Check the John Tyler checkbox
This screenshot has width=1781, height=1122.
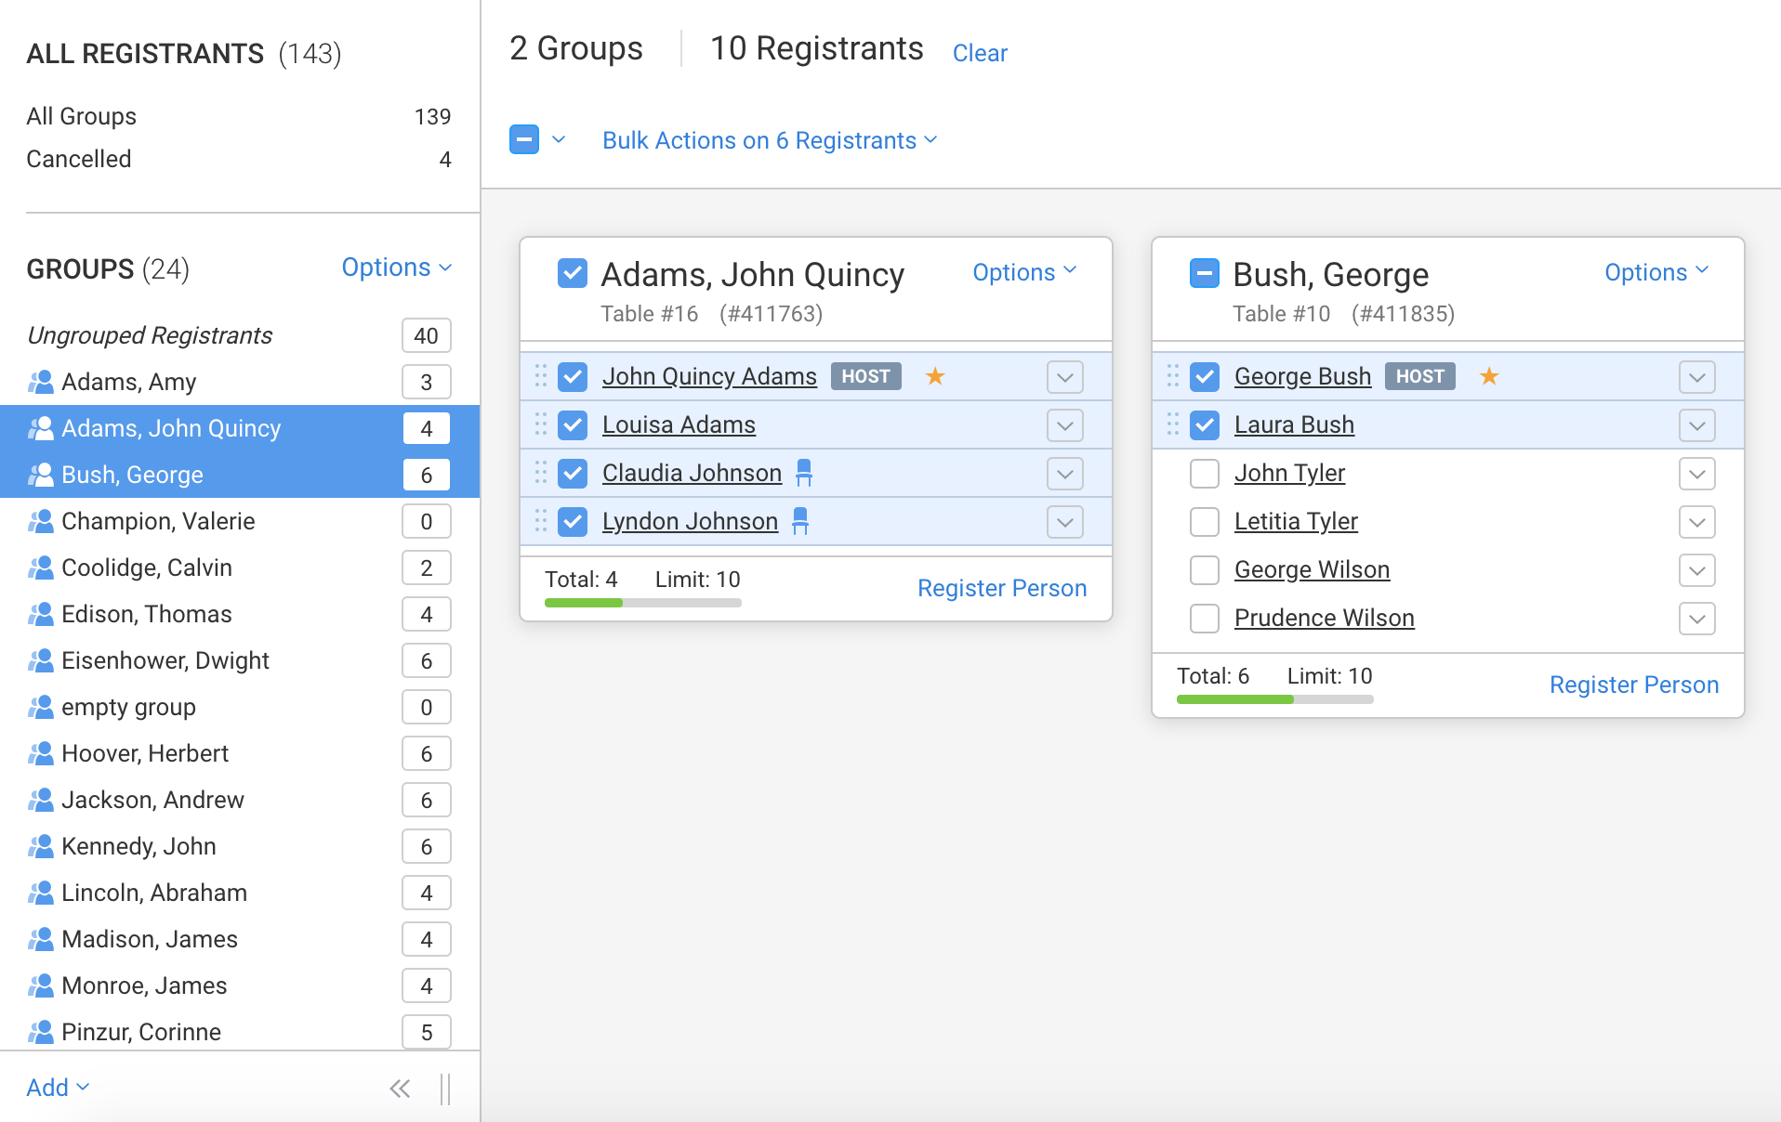point(1205,473)
